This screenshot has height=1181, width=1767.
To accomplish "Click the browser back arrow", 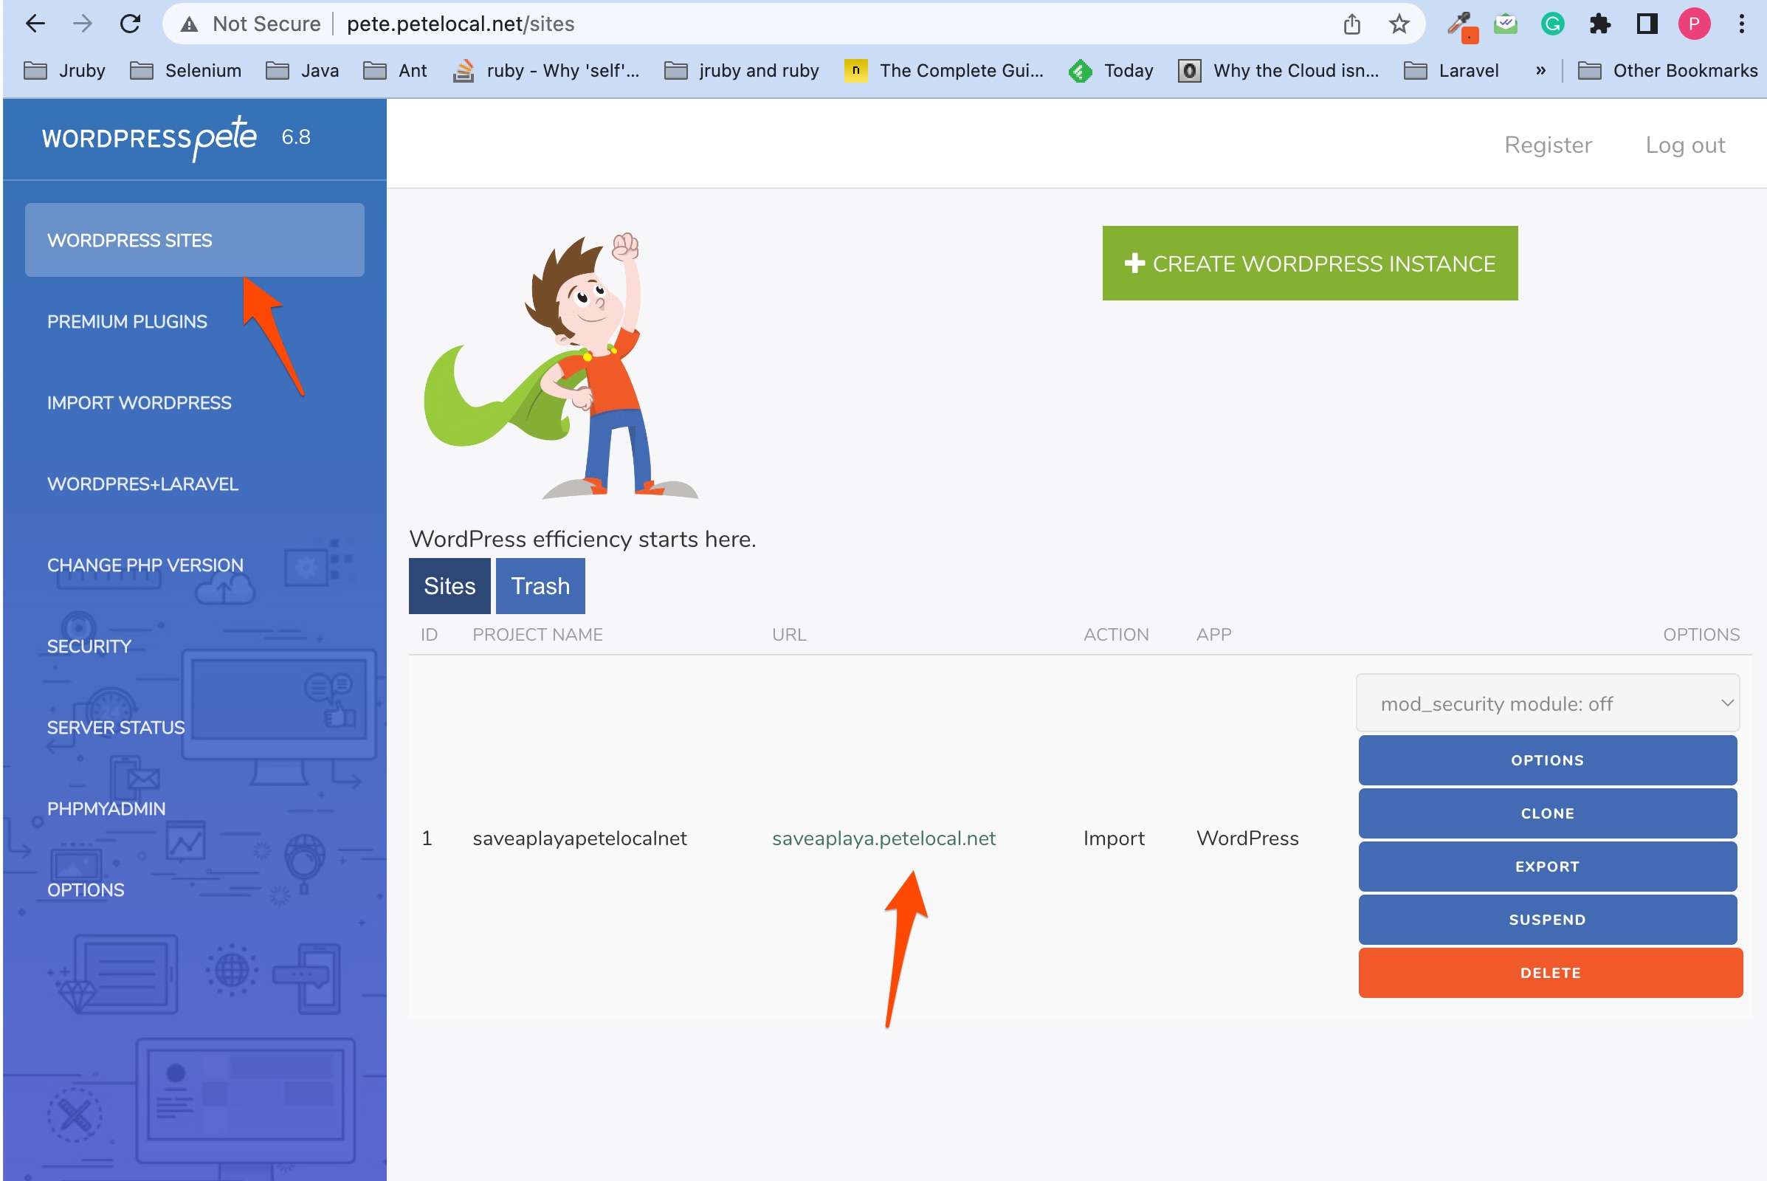I will click(x=35, y=24).
